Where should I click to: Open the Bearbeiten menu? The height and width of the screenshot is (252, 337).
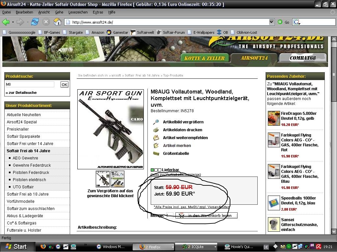point(24,12)
